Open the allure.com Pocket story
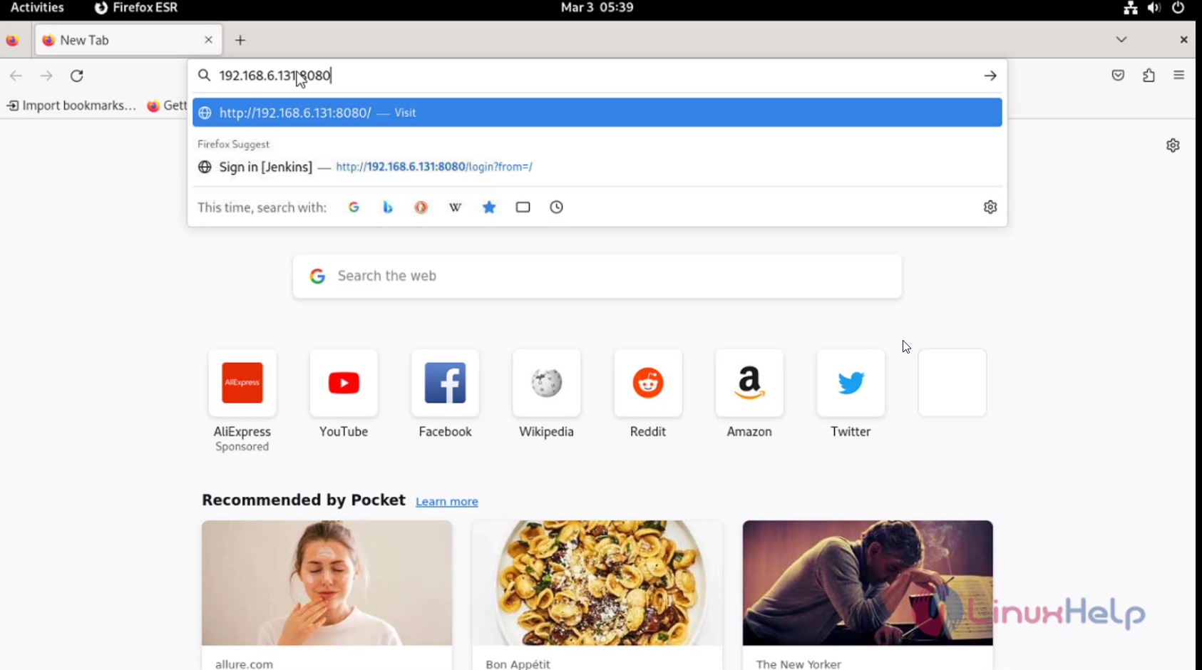The image size is (1202, 670). tap(327, 595)
